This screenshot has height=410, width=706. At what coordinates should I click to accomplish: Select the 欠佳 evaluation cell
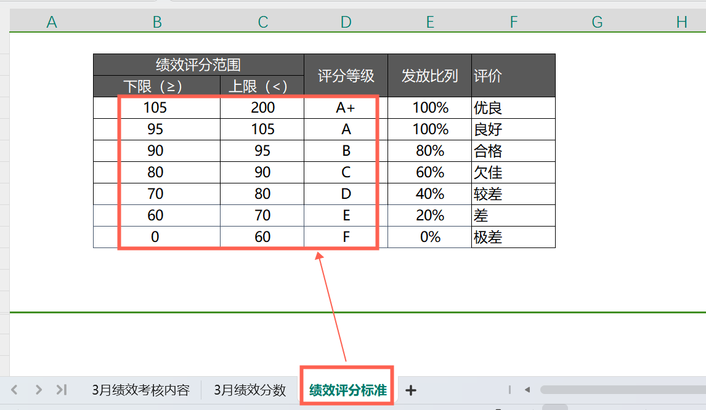pyautogui.click(x=514, y=172)
